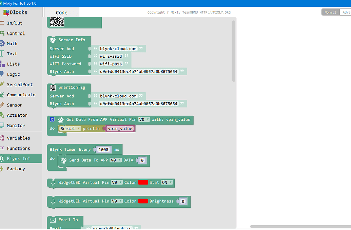The image size is (351, 230).
Task: Edit Blynk Timer 1000 ms value
Action: coord(103,150)
